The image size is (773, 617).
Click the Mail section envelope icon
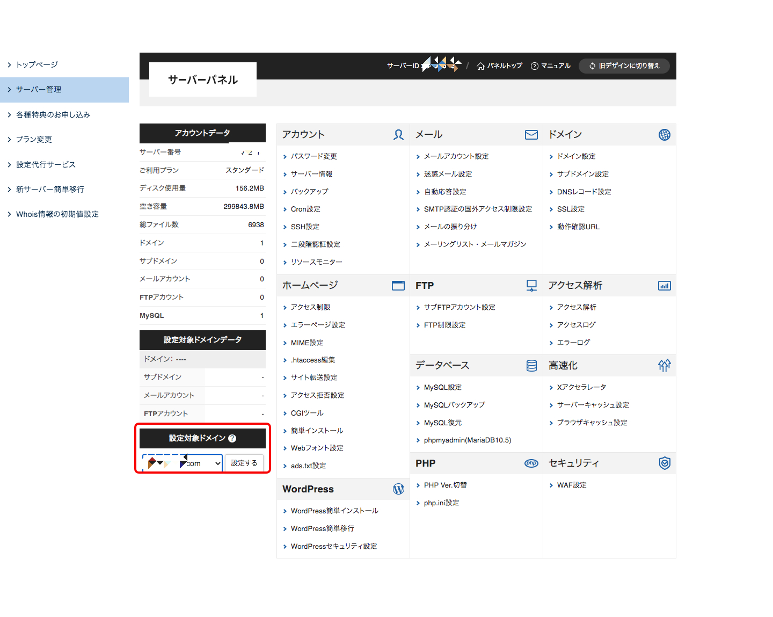[531, 135]
